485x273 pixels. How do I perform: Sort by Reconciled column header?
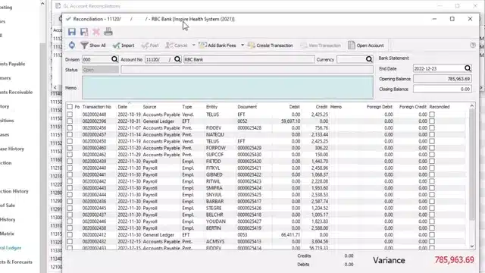pyautogui.click(x=440, y=107)
